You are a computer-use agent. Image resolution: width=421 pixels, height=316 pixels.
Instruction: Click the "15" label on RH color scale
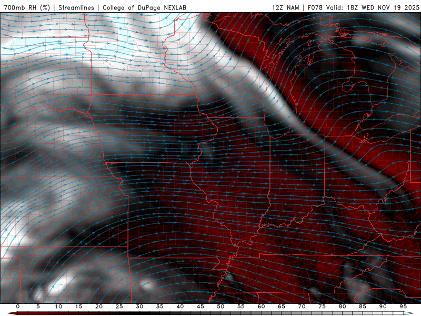pos(78,307)
